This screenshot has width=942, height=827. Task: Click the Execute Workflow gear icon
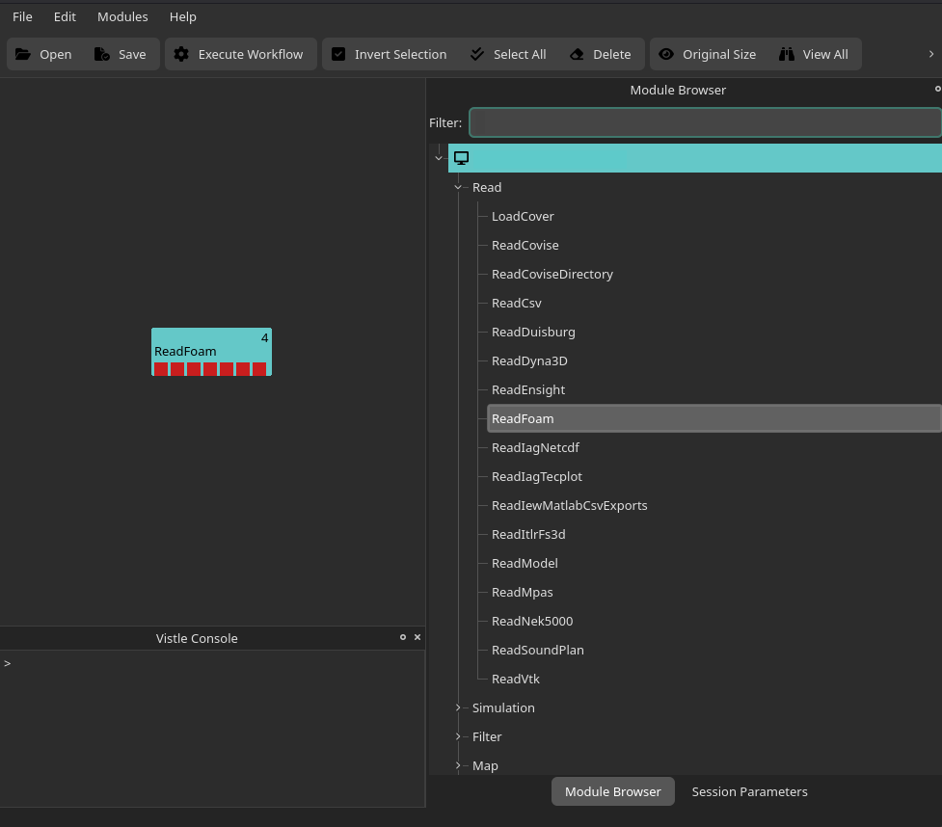coord(181,54)
